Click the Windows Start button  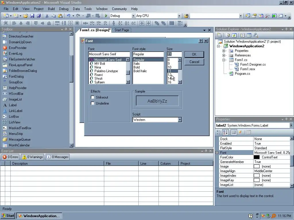tap(8, 216)
